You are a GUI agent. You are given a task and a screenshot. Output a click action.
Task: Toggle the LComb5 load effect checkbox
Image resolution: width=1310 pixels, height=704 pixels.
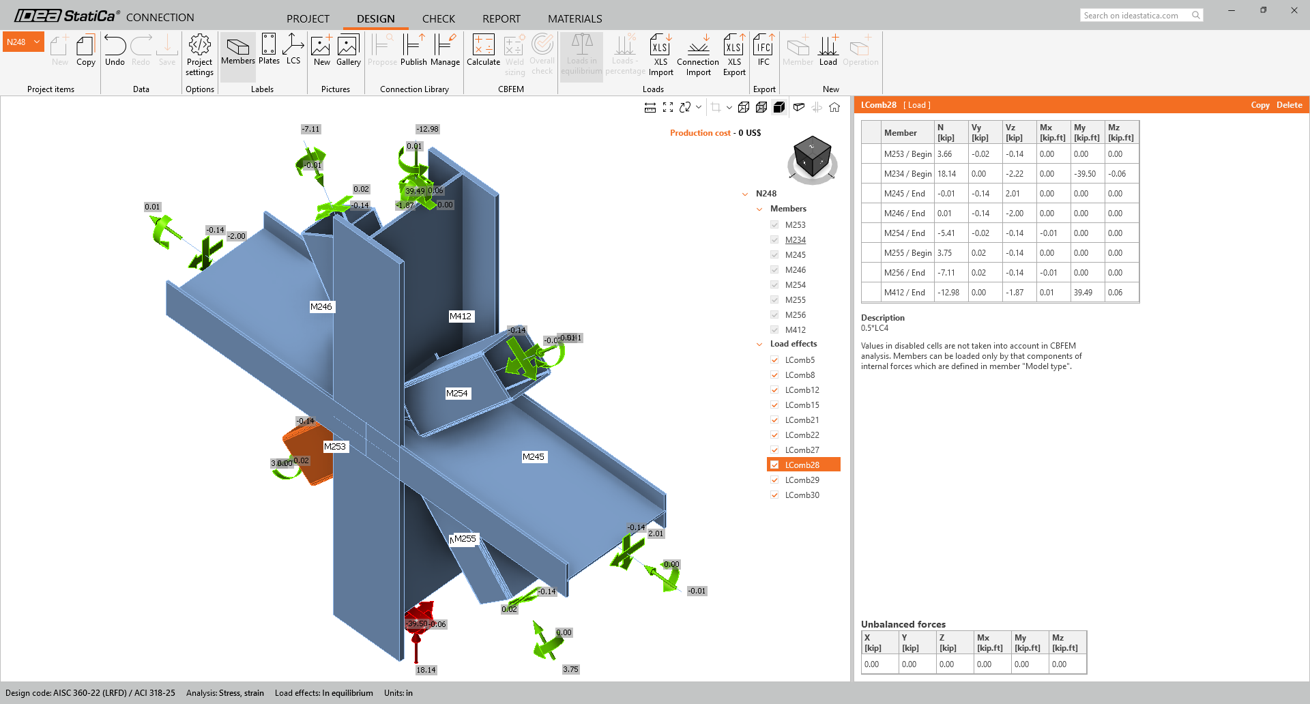coord(774,360)
